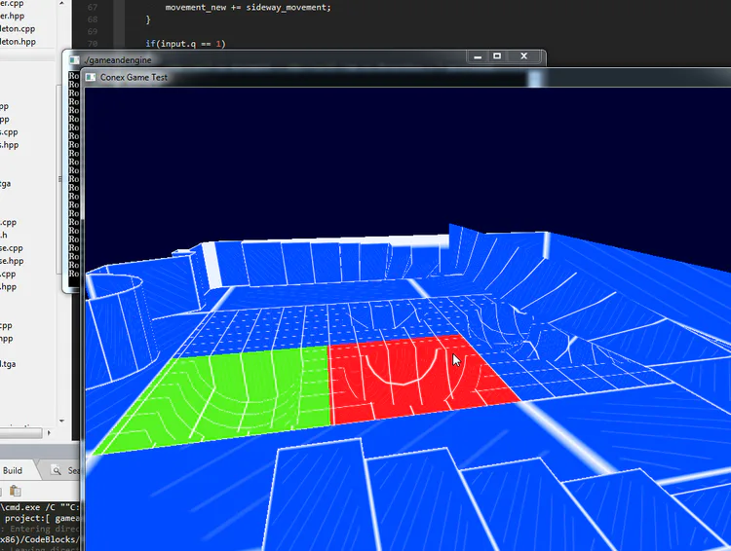Screen dimensions: 731x551
Task: Click the ./gameandengine console title text
Action: tap(118, 60)
